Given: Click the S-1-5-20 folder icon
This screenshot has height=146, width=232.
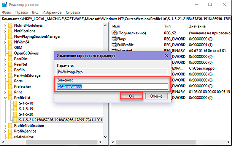Looking at the screenshot, I should tap(15, 114).
